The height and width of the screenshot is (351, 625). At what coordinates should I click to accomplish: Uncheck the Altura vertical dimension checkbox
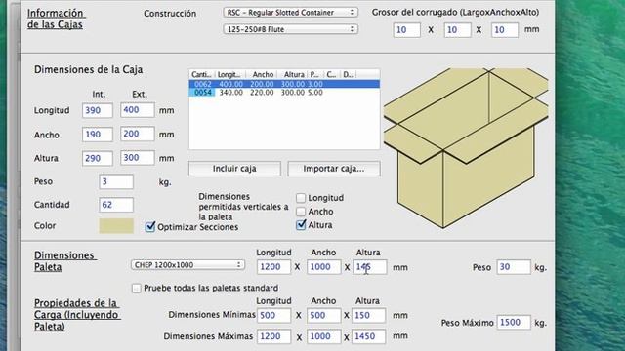[301, 225]
